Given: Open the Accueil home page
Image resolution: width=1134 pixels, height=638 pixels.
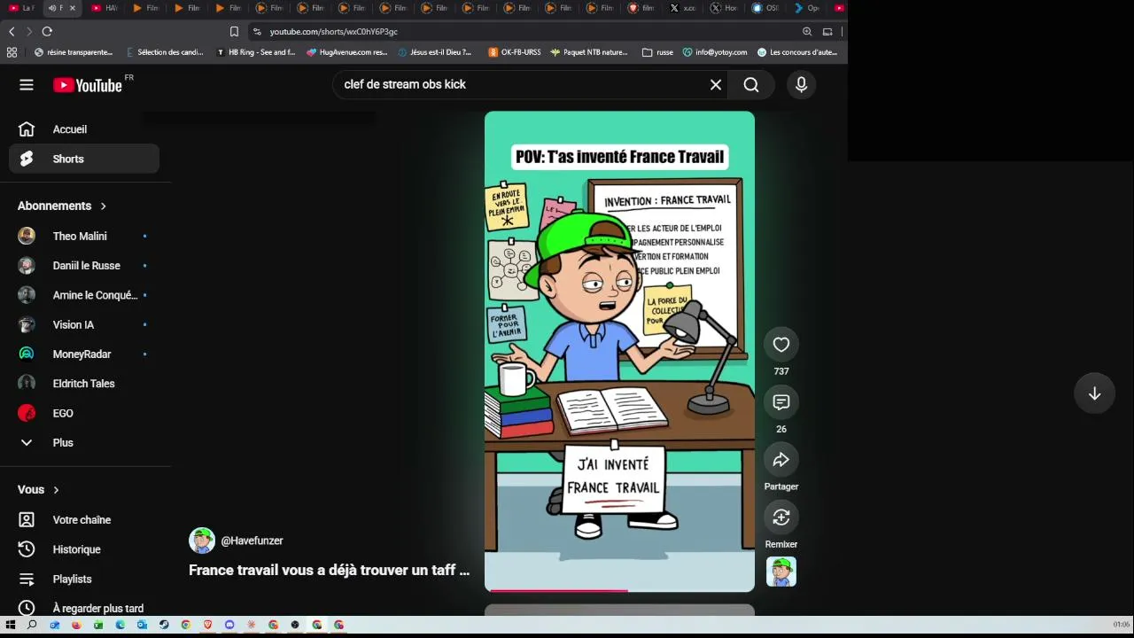Looking at the screenshot, I should [x=84, y=129].
